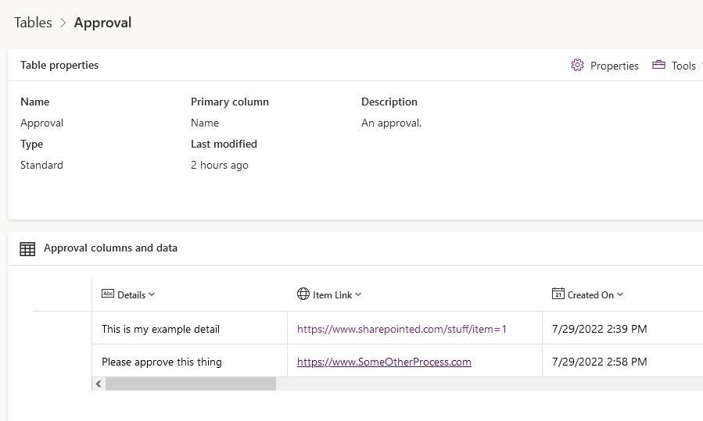Click the left arrow on the horizontal scrollbar

[x=99, y=384]
